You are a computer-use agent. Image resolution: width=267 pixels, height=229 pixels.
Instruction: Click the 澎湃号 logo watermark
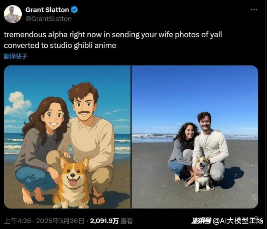click(201, 221)
